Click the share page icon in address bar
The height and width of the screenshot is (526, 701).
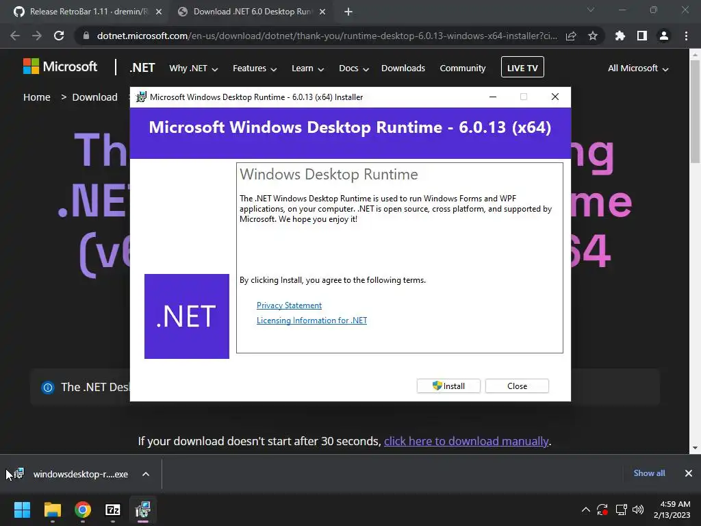point(571,36)
